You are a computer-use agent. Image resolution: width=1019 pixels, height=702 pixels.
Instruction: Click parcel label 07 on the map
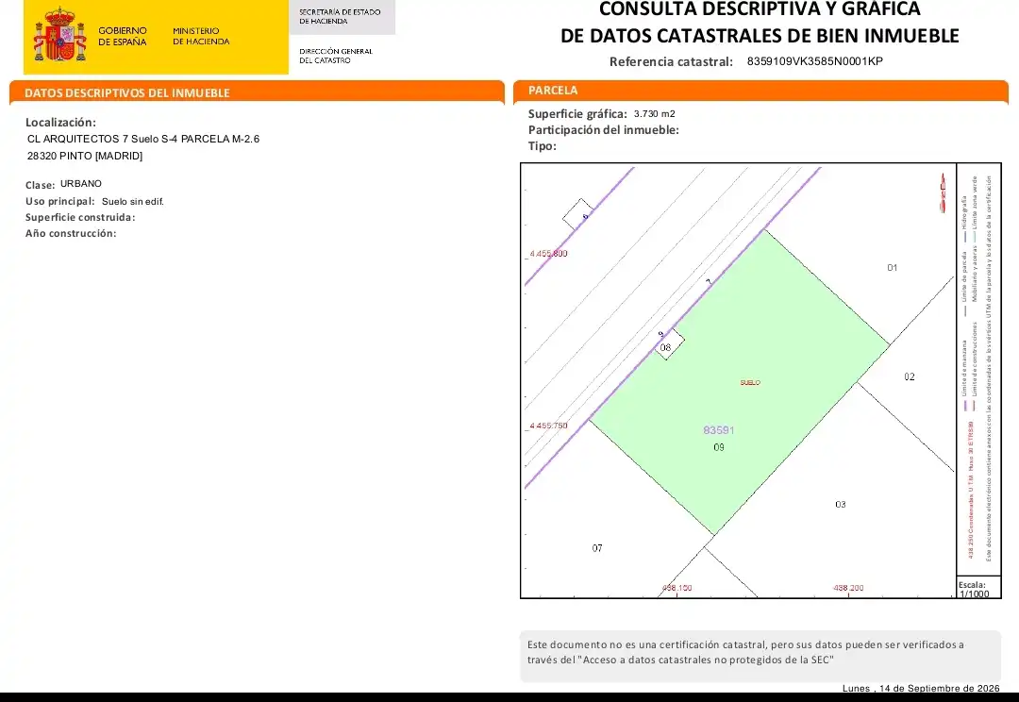(597, 548)
